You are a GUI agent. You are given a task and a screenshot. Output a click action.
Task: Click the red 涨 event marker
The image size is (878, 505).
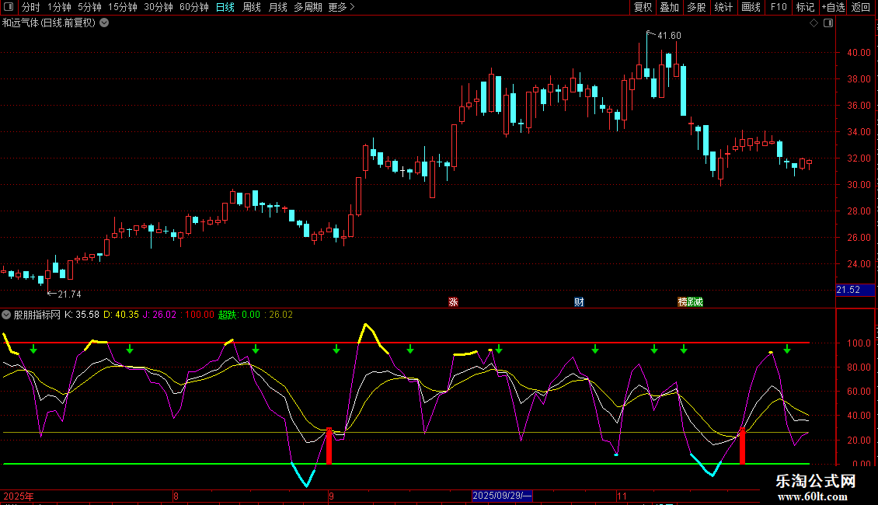click(453, 302)
